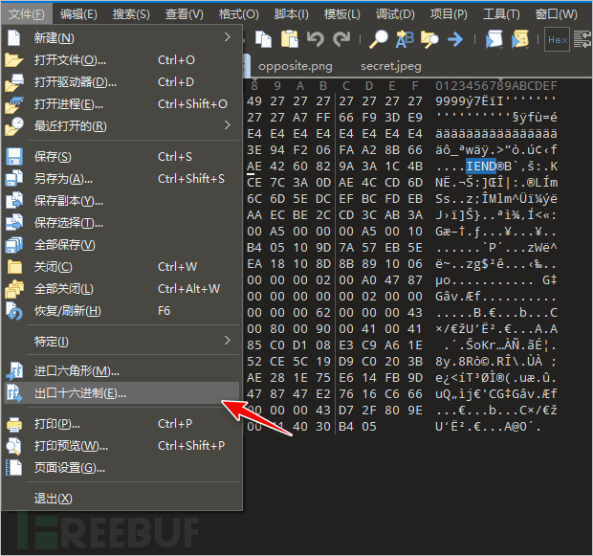Click the stacked folders icon beside 全部关闭(L)

[14, 289]
